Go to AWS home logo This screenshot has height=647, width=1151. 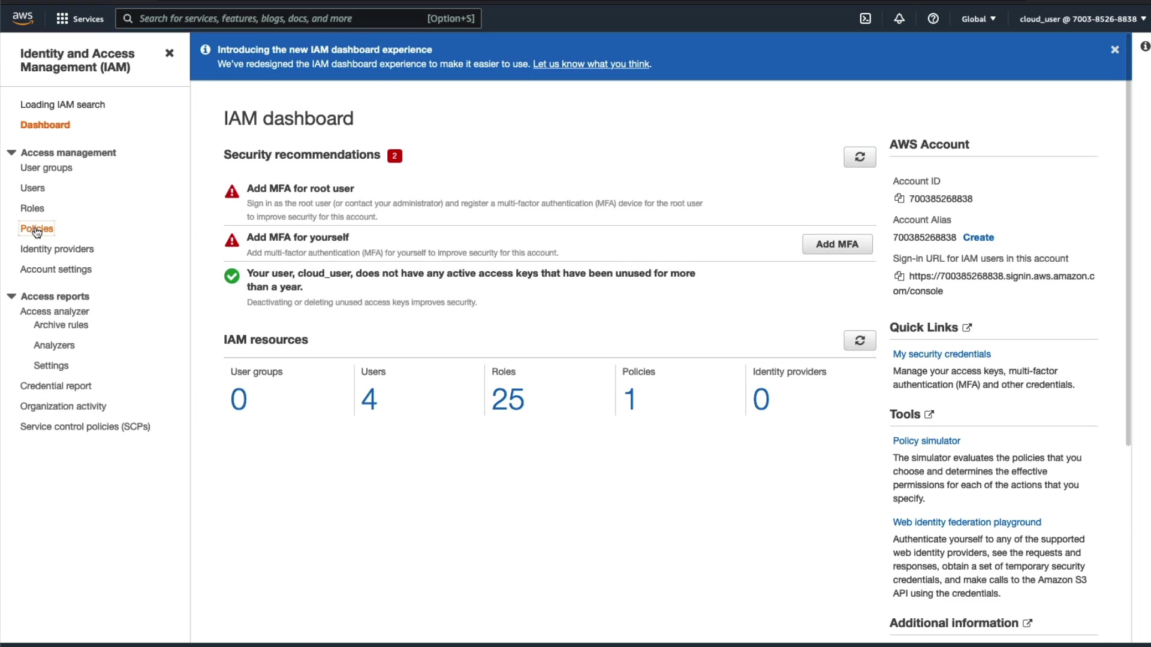pyautogui.click(x=23, y=19)
